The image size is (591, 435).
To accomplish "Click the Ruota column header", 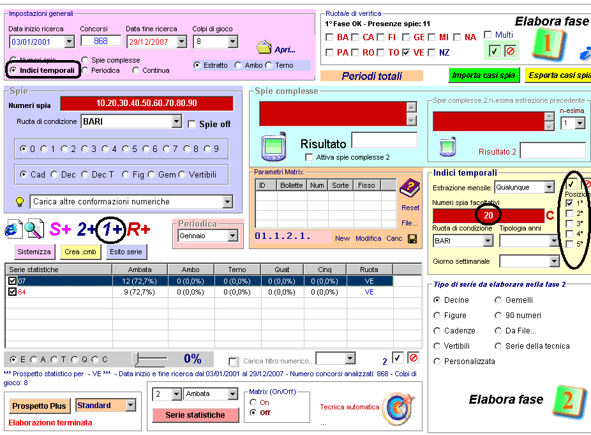I will [x=369, y=270].
